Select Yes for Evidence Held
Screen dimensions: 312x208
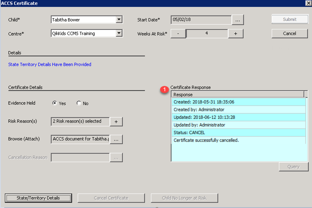(x=55, y=103)
